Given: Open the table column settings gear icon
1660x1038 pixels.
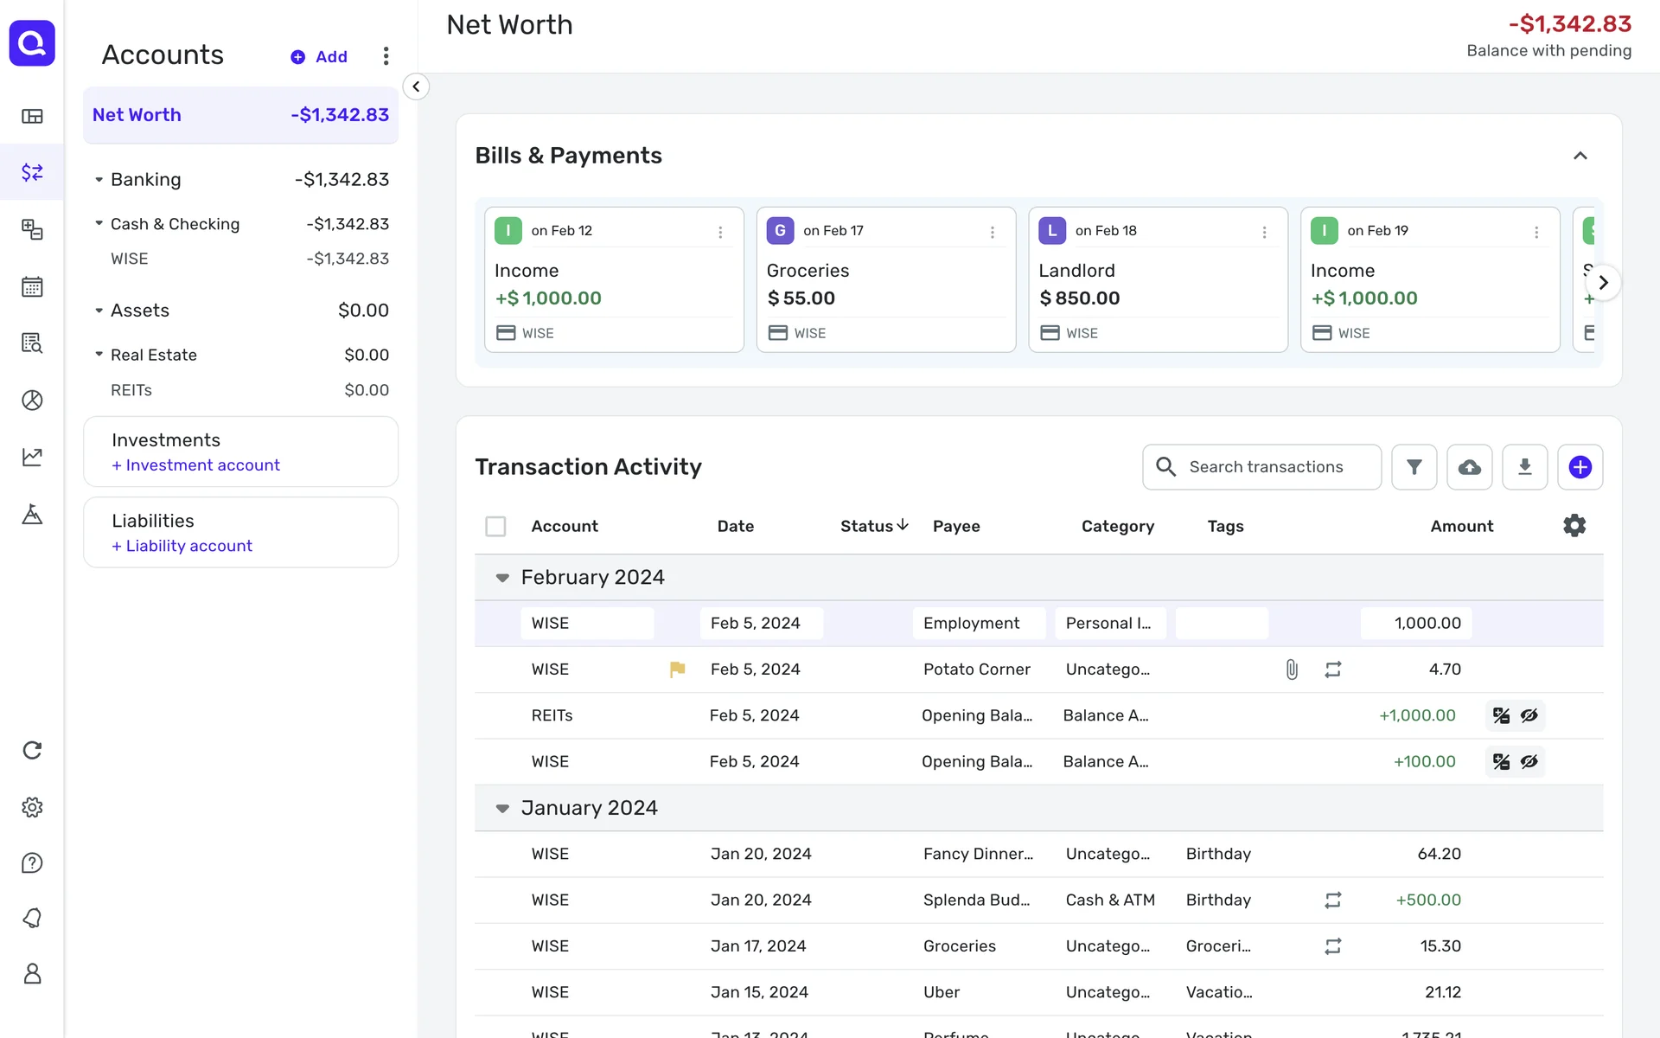Looking at the screenshot, I should [x=1574, y=526].
